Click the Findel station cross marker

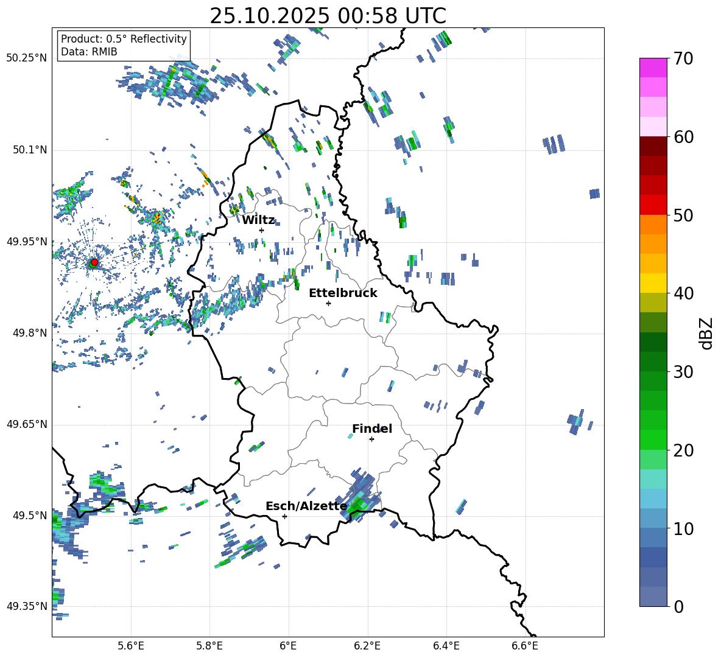coord(371,439)
